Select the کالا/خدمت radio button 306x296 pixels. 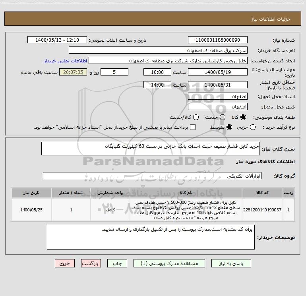[196, 117]
